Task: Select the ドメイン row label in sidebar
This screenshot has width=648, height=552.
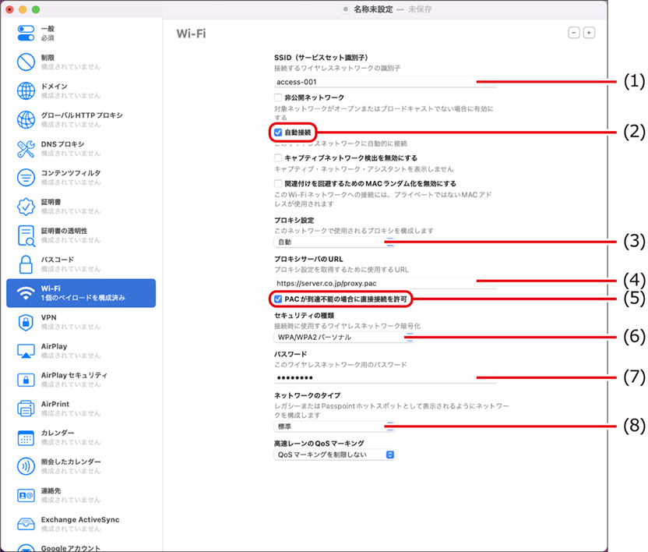Action: [x=55, y=87]
